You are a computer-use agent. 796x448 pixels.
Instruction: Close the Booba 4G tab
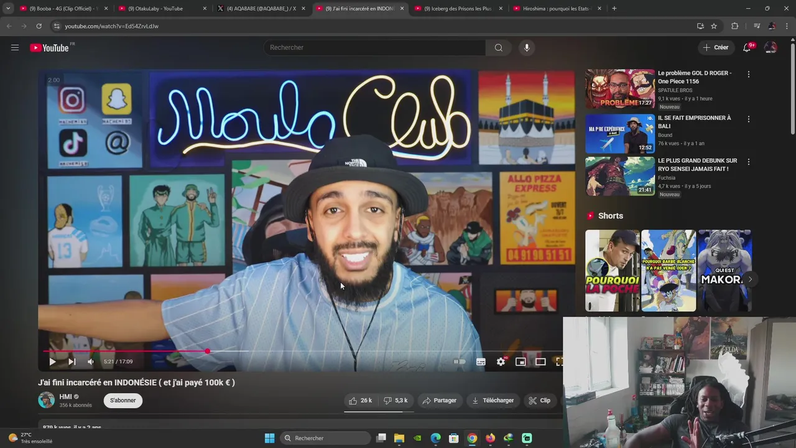(x=106, y=9)
